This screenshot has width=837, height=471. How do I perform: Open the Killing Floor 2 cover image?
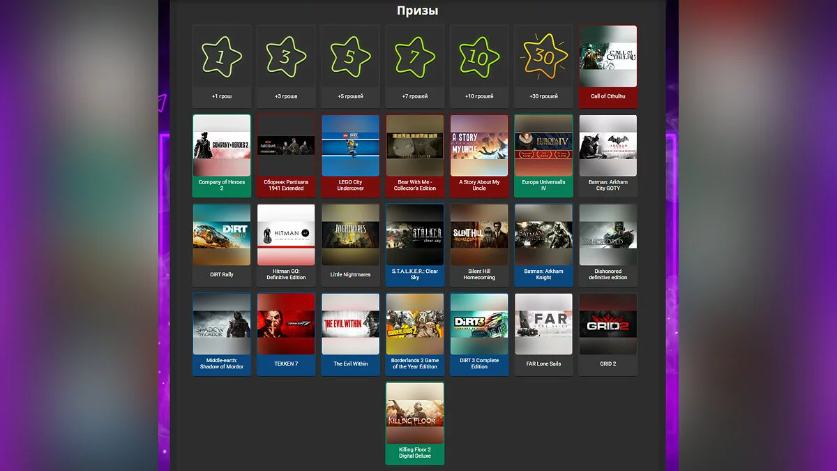415,413
